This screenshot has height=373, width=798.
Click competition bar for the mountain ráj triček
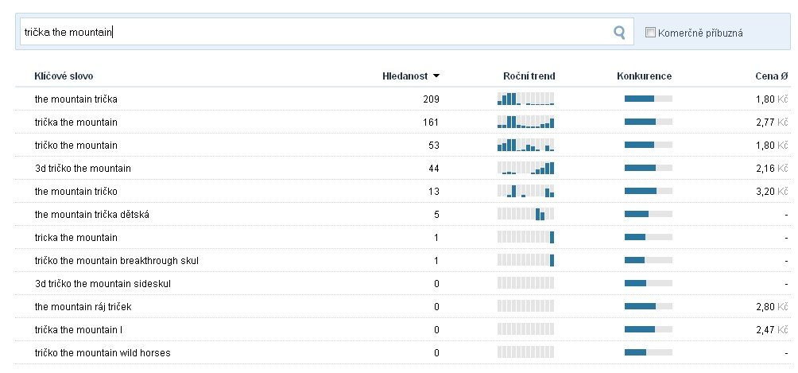pyautogui.click(x=649, y=306)
